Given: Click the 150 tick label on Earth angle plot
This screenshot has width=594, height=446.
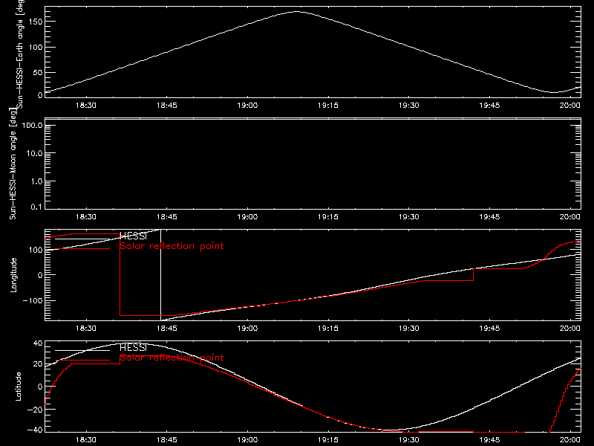Looking at the screenshot, I should click(35, 22).
